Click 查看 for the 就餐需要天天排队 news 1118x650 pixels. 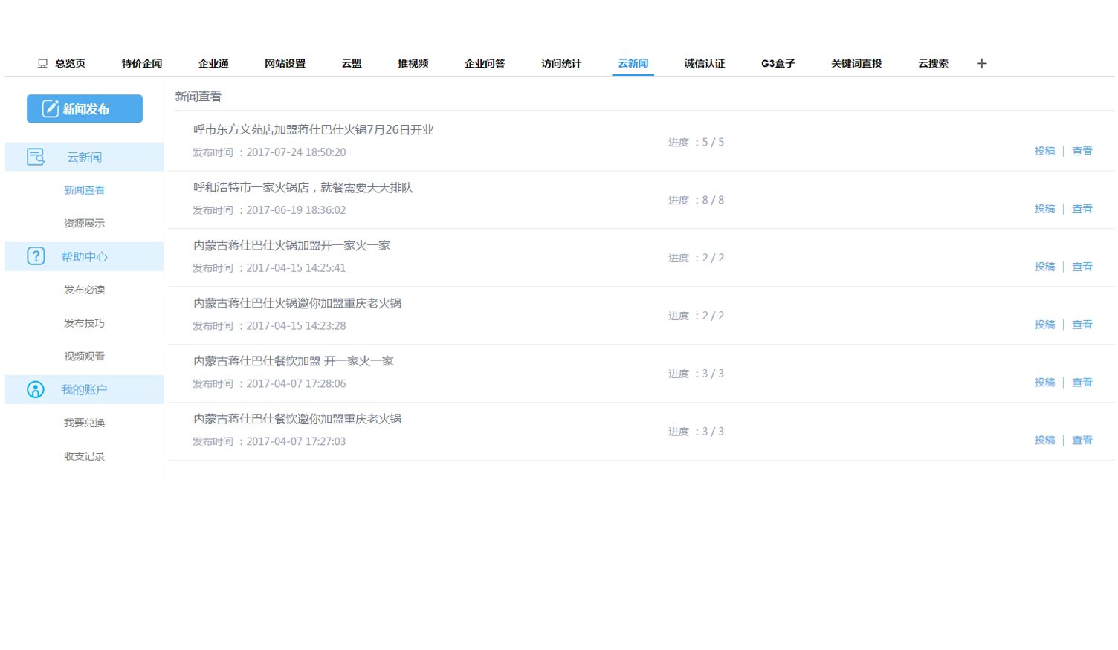(x=1082, y=209)
